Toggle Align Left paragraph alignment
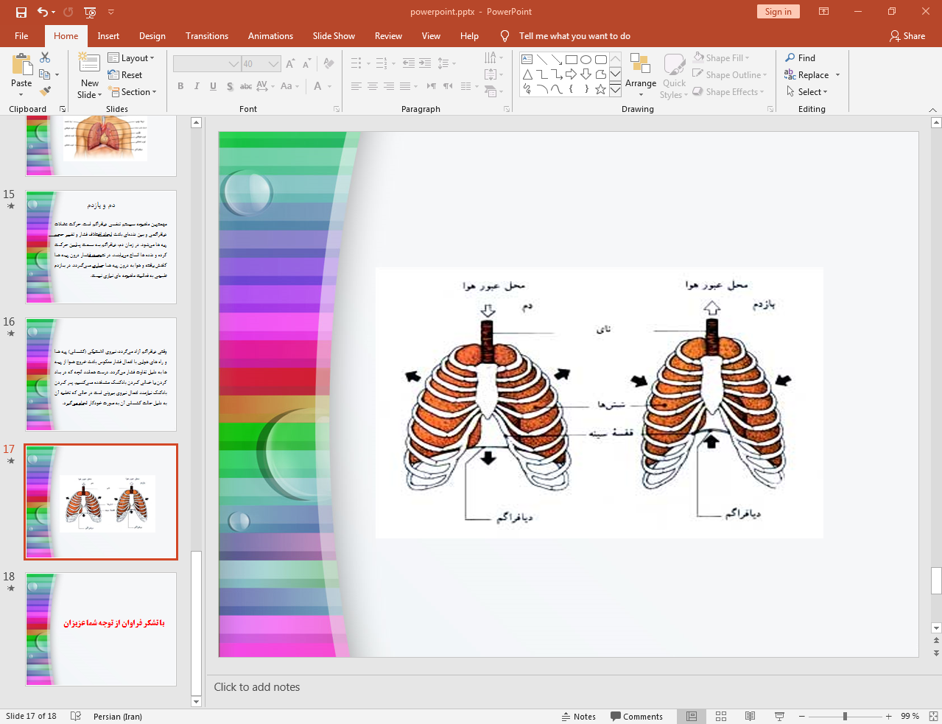 [x=356, y=86]
